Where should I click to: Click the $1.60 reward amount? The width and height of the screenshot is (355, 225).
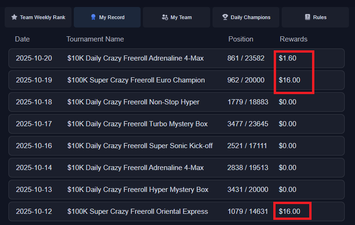pos(287,58)
